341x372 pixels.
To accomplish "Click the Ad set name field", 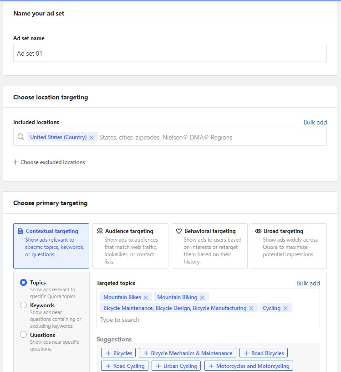I will [x=170, y=53].
